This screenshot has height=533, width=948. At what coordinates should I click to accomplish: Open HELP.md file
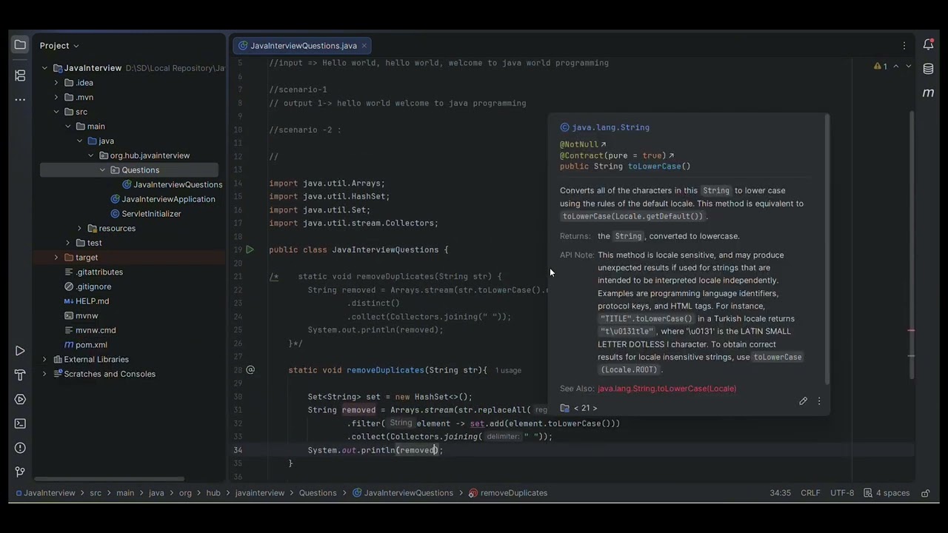click(x=92, y=301)
